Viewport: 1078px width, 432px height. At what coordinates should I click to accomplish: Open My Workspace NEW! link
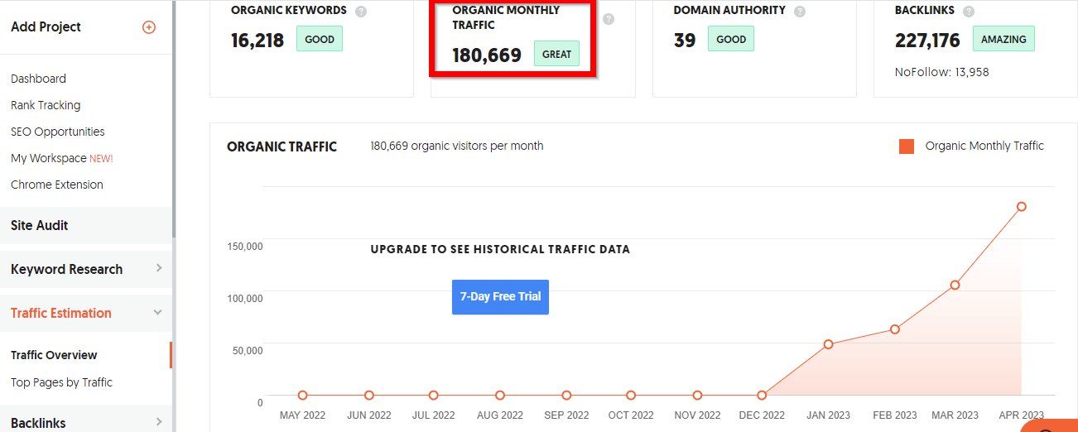click(61, 158)
